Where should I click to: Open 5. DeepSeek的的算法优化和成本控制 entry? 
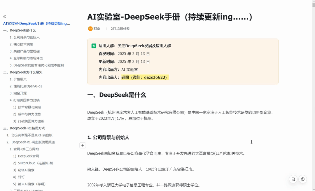(36, 65)
